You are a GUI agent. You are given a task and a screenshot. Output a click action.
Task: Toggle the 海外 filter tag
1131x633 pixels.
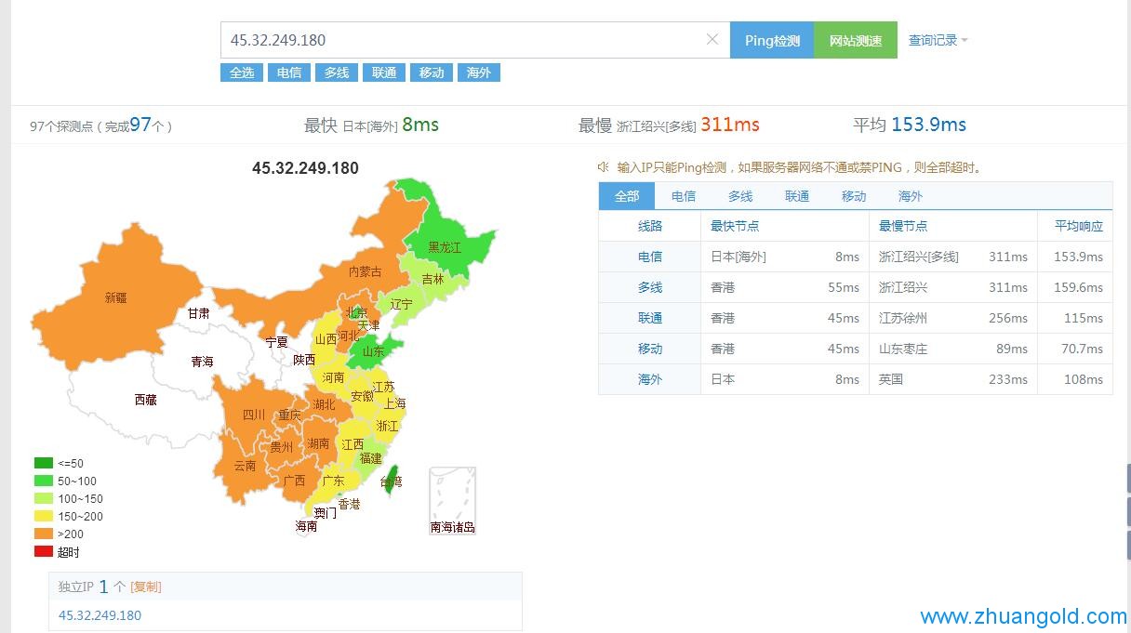(x=479, y=73)
